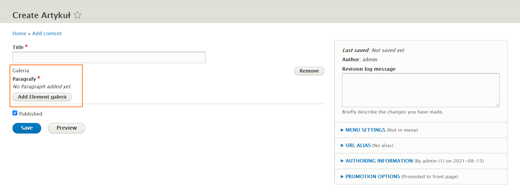Open Add content breadcrumb link
The height and width of the screenshot is (195, 520).
point(47,33)
